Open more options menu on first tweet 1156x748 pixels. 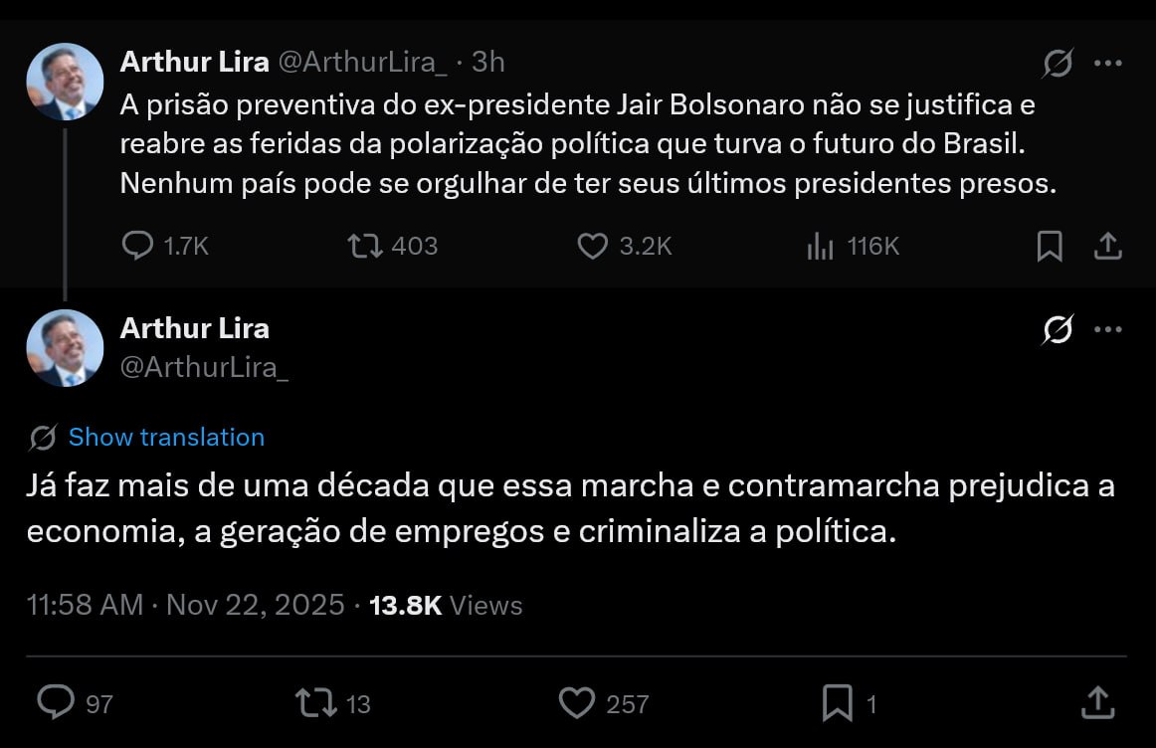(1108, 63)
